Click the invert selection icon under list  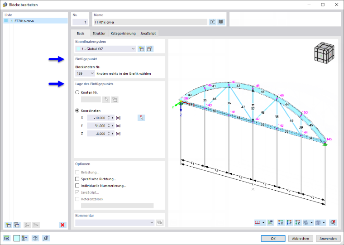click(36, 225)
